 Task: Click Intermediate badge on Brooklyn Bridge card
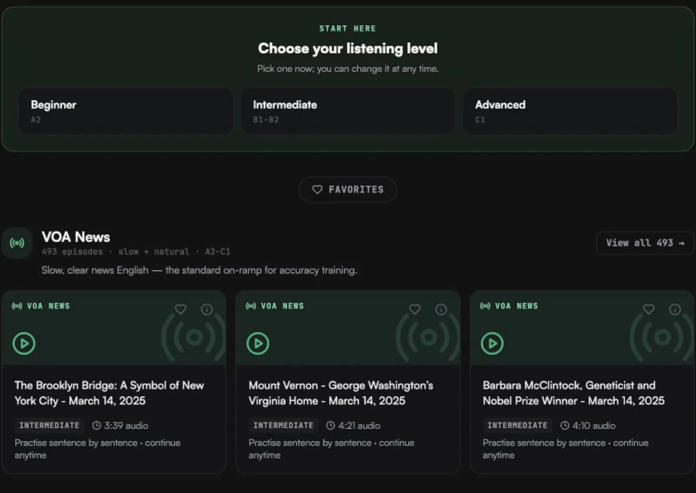tap(49, 426)
